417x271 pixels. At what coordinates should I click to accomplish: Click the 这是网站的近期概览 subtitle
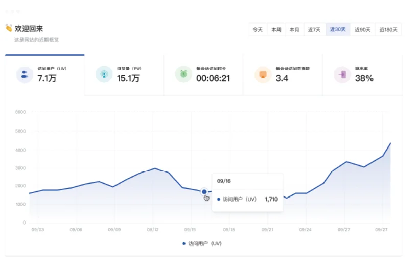click(36, 40)
